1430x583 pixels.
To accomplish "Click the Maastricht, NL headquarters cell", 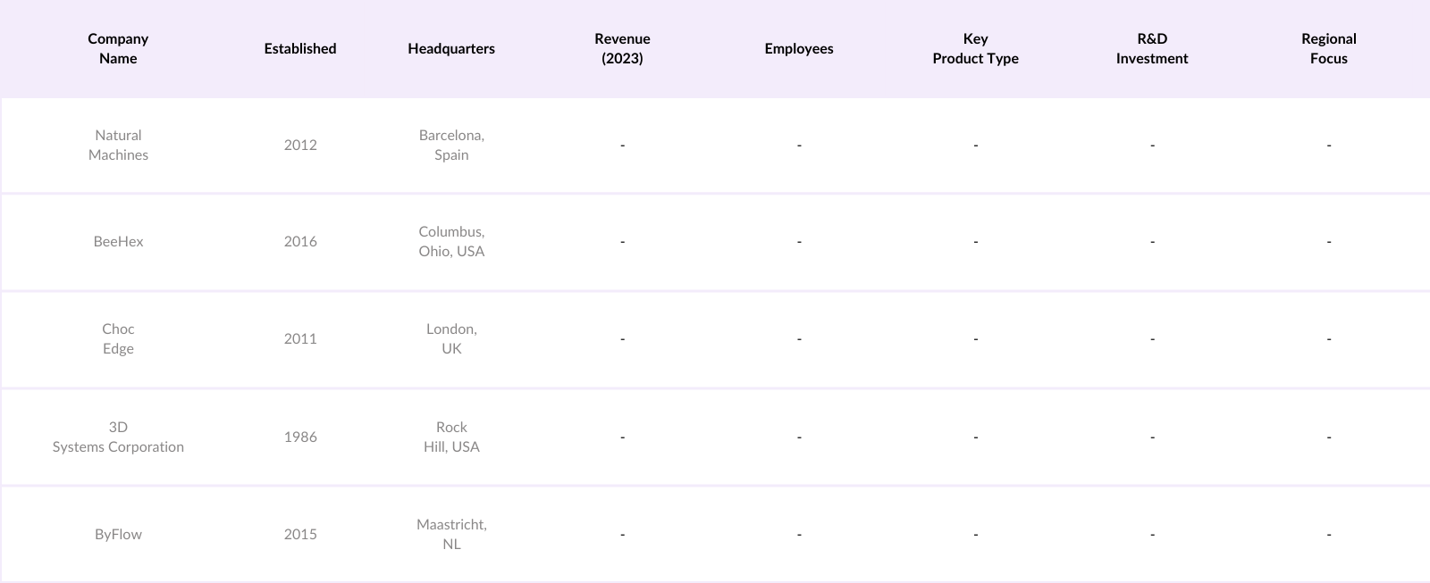I will coord(451,534).
